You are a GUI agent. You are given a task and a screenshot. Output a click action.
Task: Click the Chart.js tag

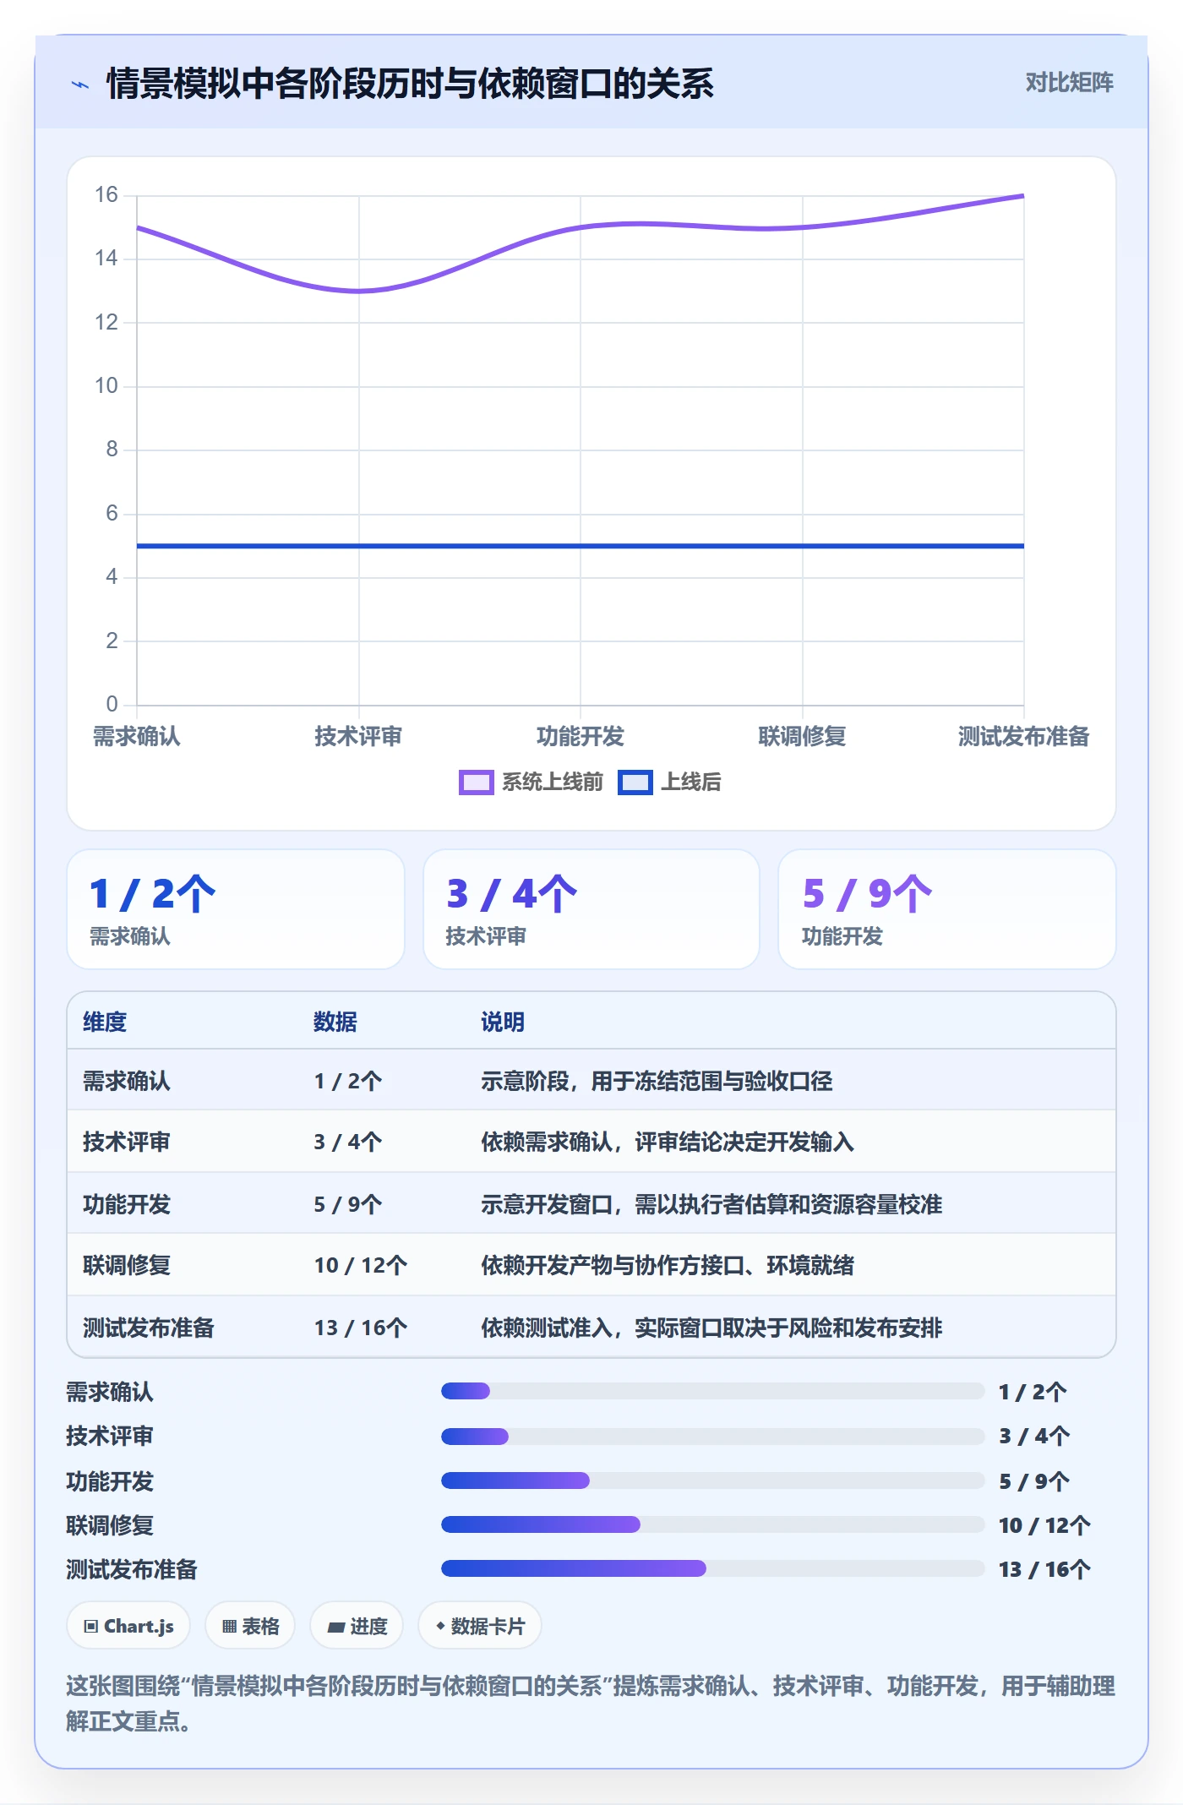coord(128,1626)
